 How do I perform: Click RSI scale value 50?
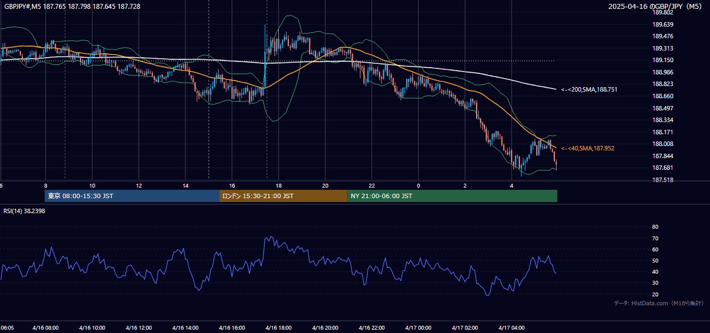point(655,261)
